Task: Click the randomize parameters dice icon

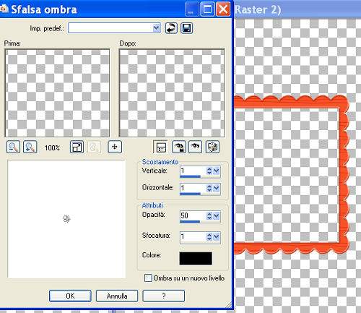Action: [212, 147]
